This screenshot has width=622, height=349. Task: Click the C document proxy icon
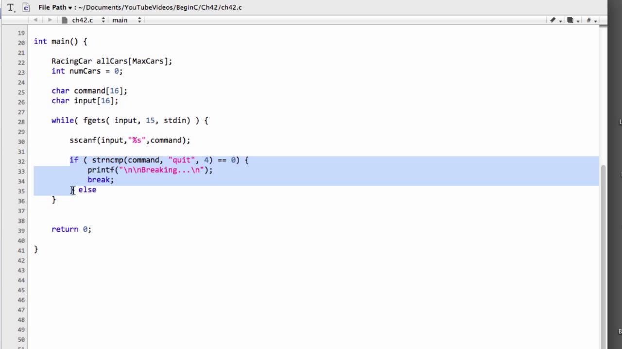click(x=26, y=7)
